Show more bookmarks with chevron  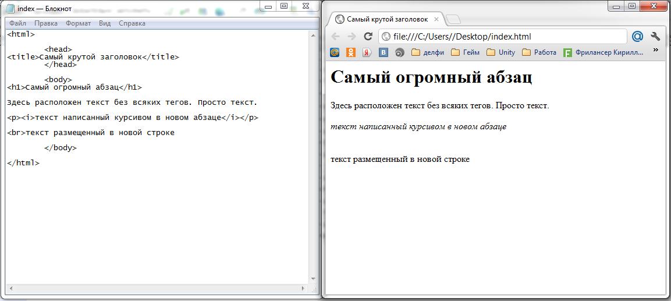656,51
